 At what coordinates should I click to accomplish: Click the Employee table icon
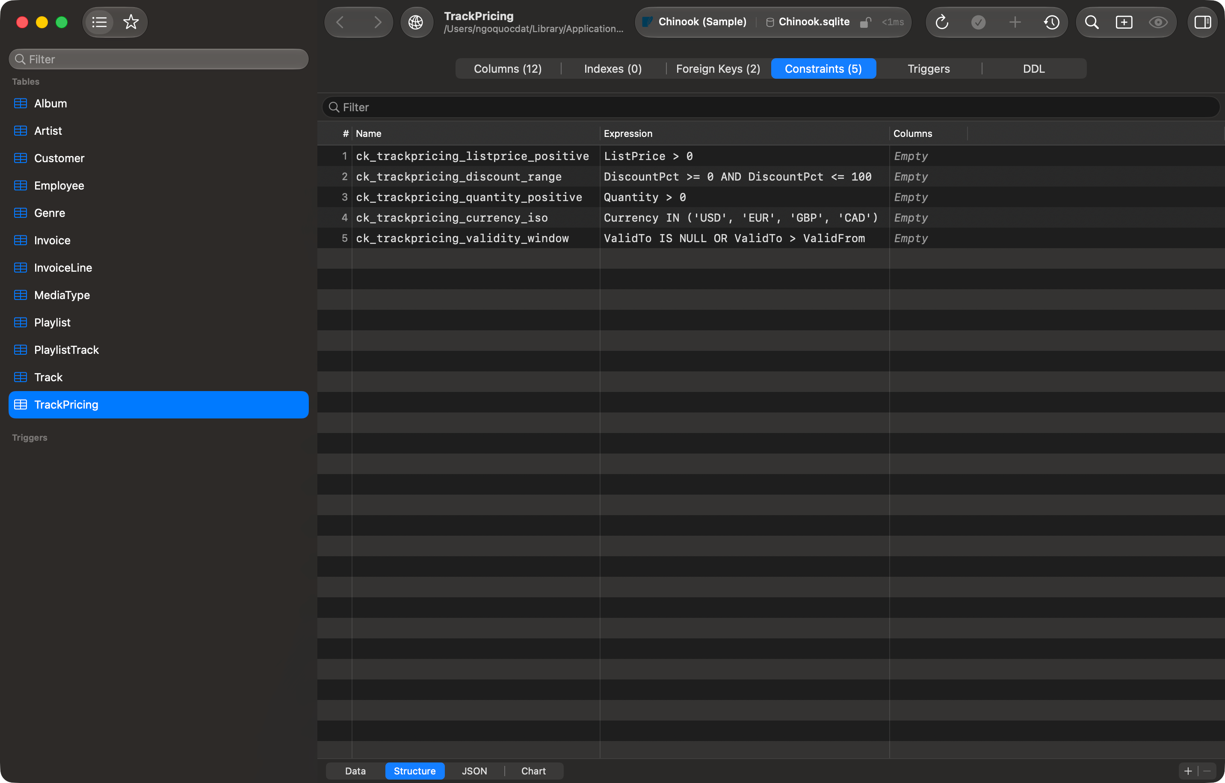click(21, 186)
